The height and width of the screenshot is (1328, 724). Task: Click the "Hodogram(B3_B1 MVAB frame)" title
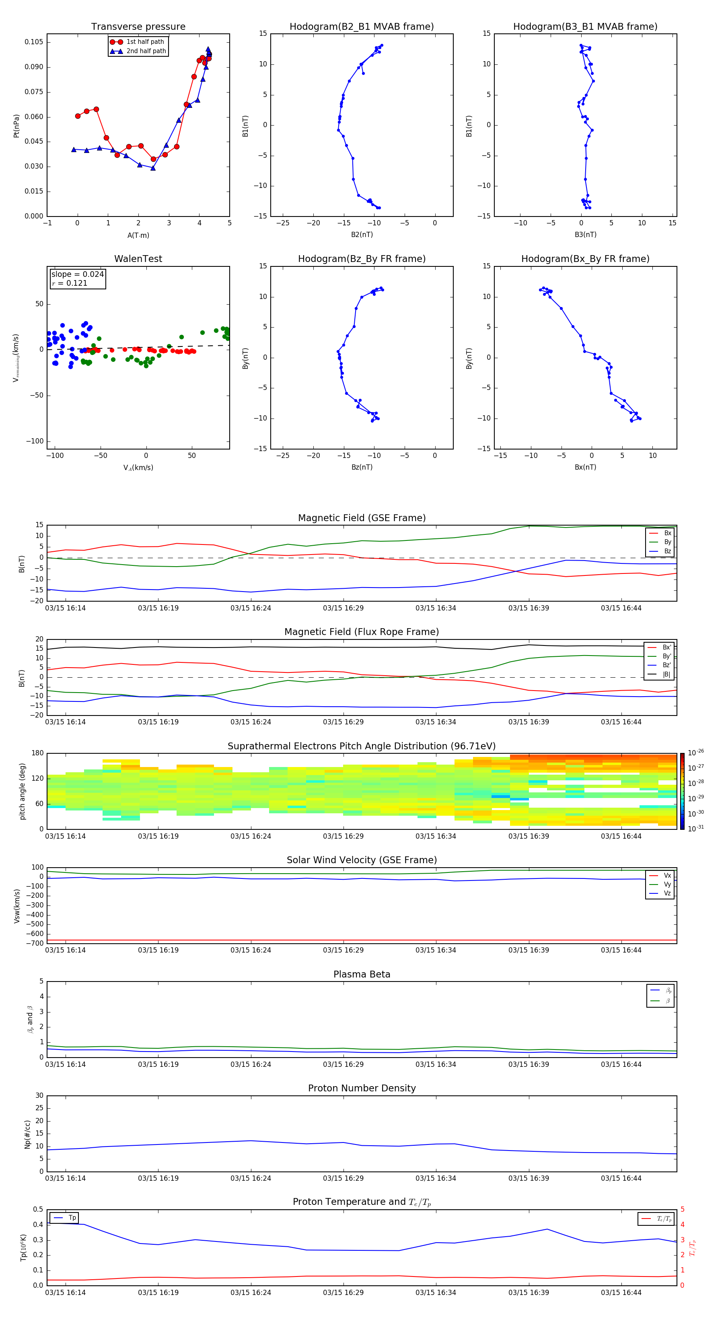(x=585, y=27)
